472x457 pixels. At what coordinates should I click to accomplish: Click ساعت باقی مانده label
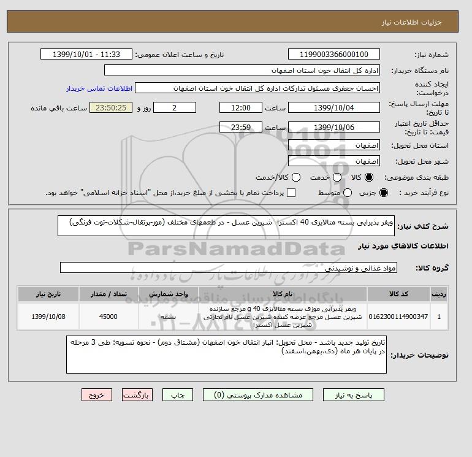[x=59, y=108]
